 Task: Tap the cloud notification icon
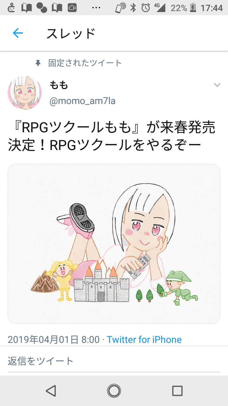tap(72, 8)
